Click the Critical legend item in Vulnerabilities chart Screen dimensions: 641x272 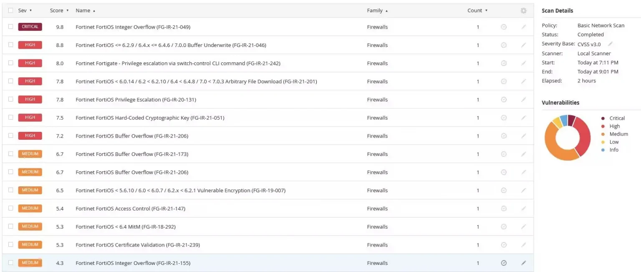pos(616,119)
